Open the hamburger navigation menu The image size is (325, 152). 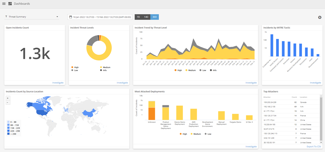[x=4, y=4]
